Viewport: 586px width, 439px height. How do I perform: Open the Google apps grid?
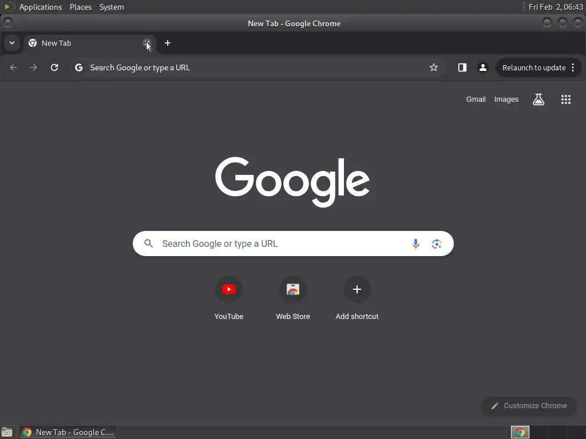pos(566,99)
